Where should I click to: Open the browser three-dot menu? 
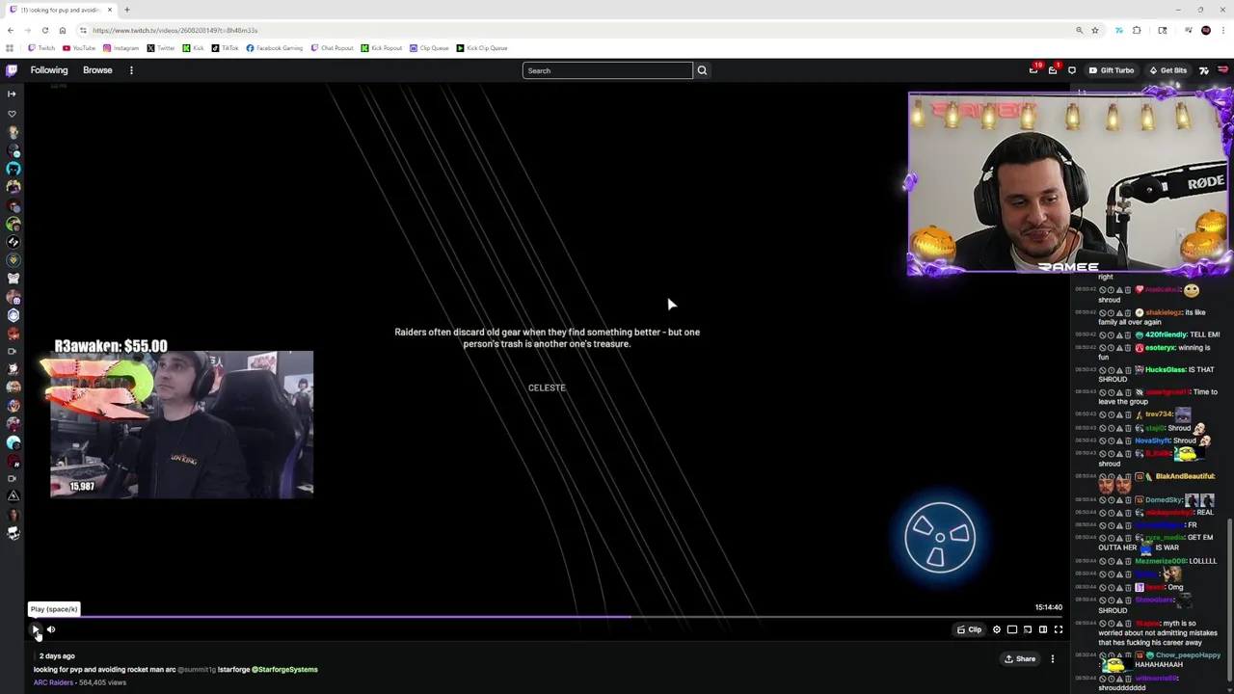pos(1223,30)
